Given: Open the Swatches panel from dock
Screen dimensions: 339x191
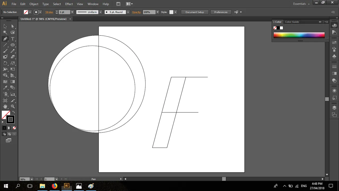Looking at the screenshot, I should pos(334,42).
